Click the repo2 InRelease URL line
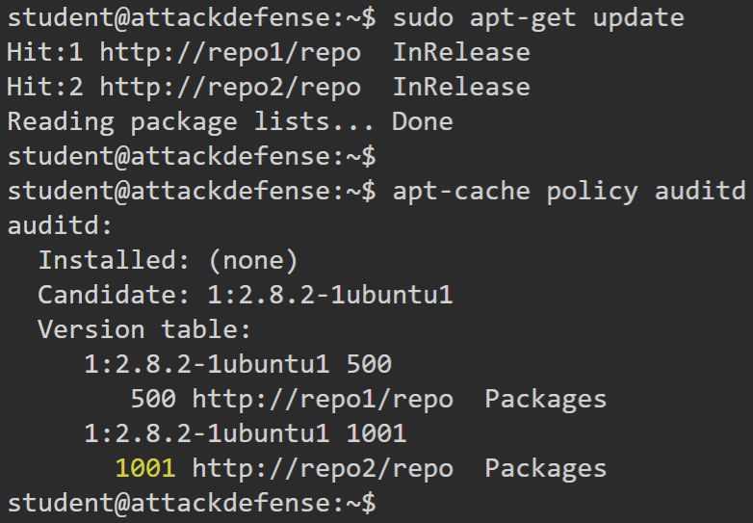753x523 pixels. [x=269, y=87]
